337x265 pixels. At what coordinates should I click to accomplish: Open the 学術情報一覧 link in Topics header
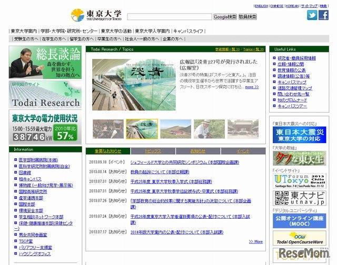click(227, 49)
